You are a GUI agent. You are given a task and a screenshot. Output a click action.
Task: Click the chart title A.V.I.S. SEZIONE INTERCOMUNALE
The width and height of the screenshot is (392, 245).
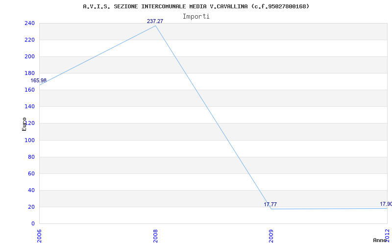click(196, 6)
